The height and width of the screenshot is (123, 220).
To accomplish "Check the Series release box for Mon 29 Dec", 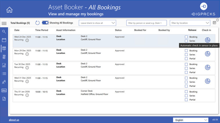I will pos(186,55).
